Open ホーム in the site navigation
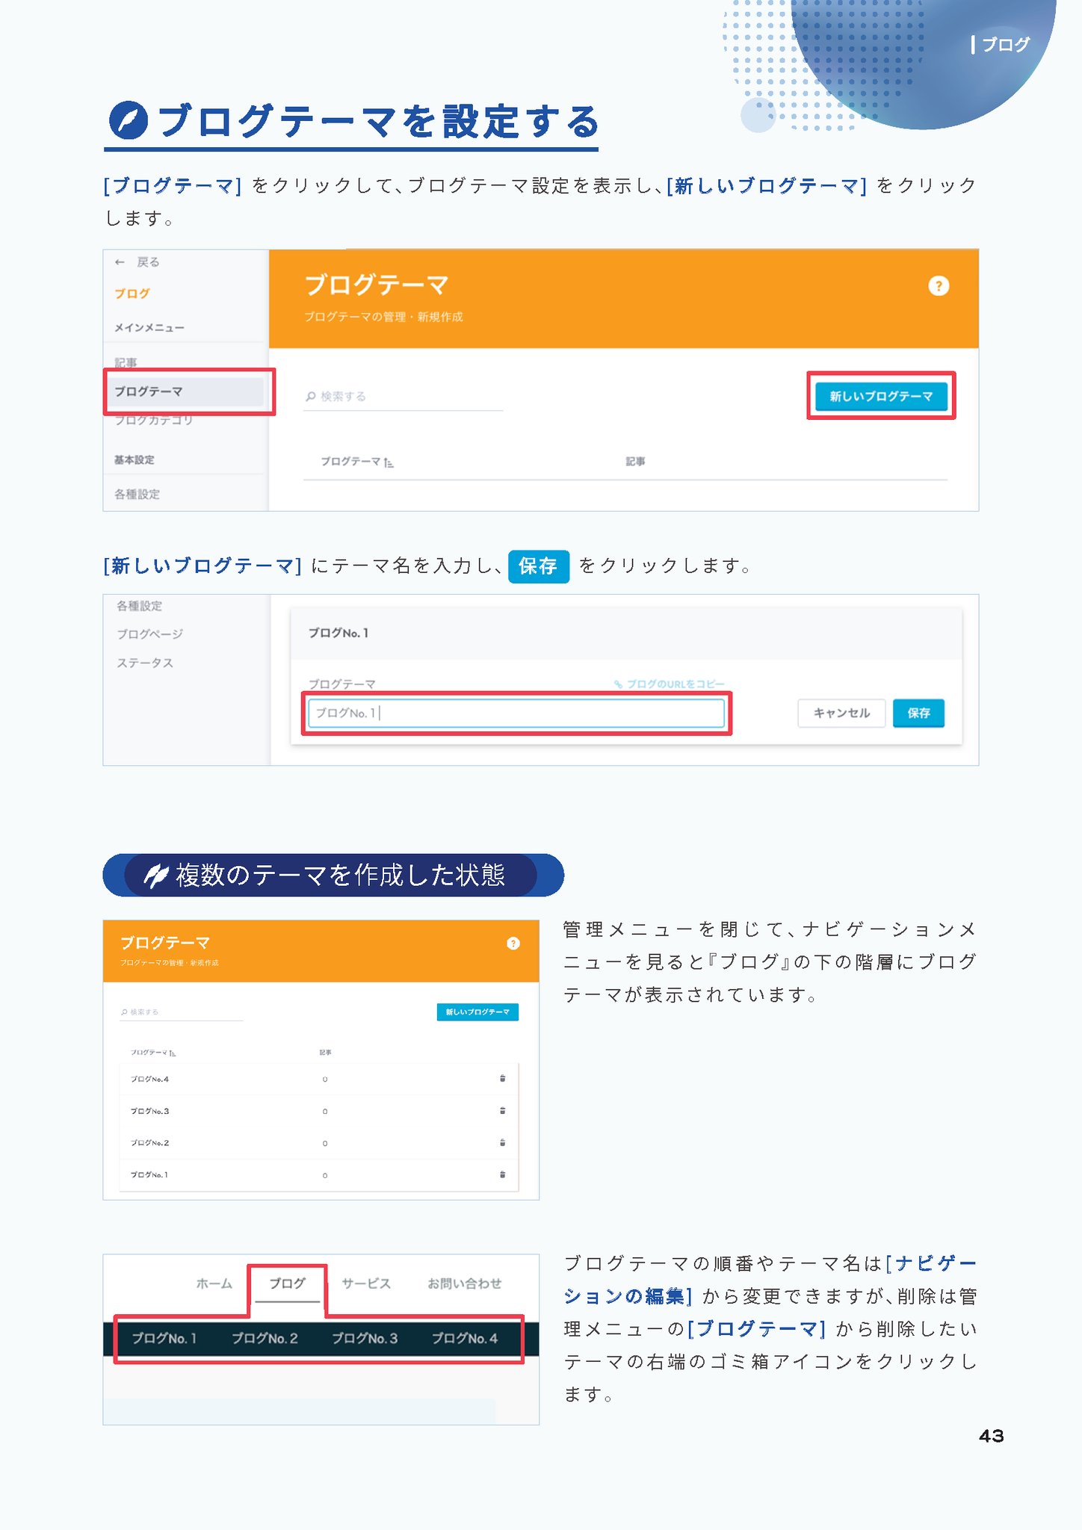 [x=214, y=1283]
